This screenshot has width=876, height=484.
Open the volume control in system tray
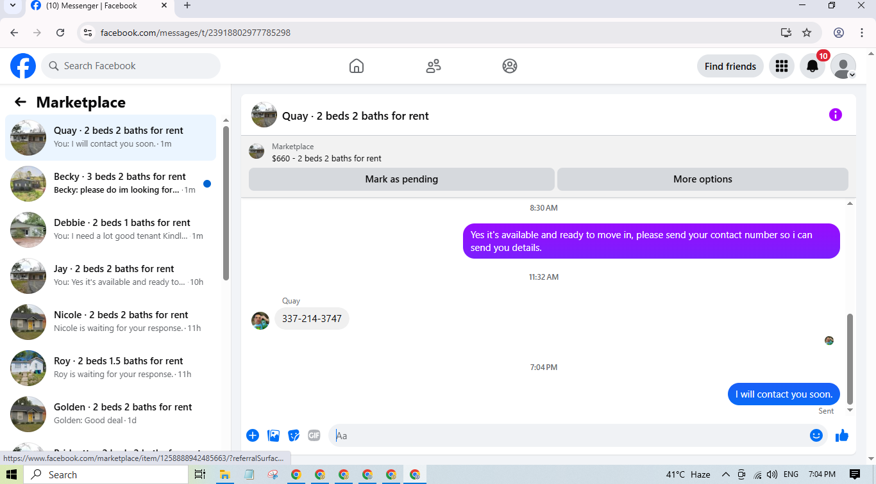[x=772, y=474]
